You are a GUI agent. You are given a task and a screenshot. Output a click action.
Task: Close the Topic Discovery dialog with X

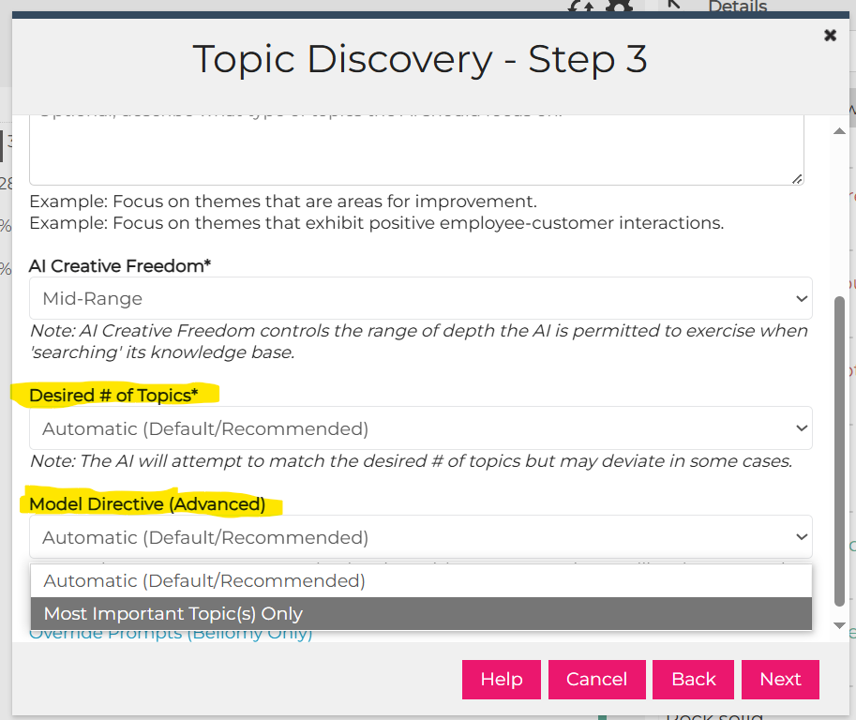830,36
